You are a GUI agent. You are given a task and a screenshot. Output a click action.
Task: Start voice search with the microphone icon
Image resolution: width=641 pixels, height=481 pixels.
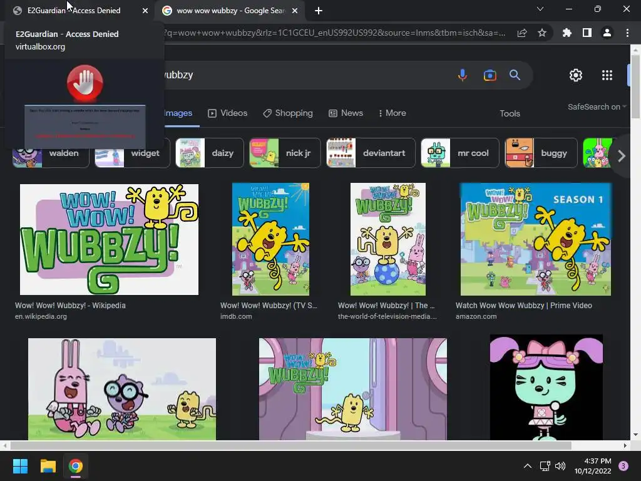pos(463,75)
